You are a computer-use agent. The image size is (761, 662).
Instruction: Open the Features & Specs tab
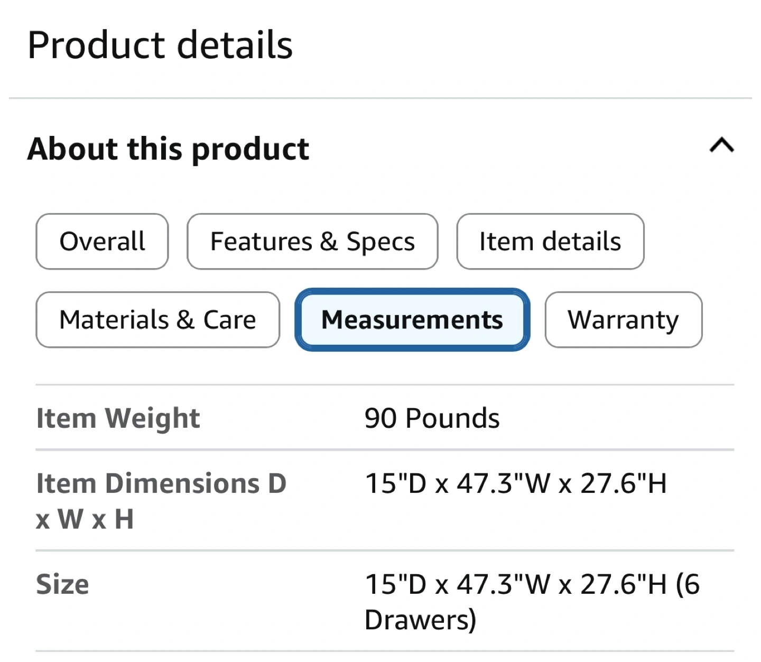312,242
